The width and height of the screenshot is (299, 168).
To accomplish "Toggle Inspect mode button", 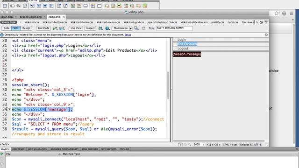I will [90, 28].
